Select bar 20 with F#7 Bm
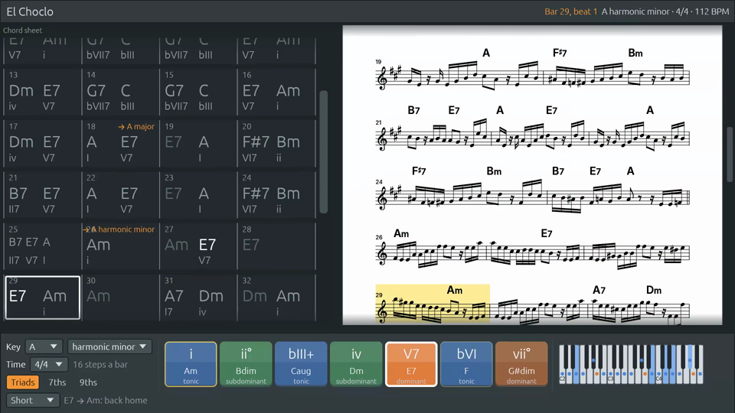735x413 pixels. (x=276, y=143)
